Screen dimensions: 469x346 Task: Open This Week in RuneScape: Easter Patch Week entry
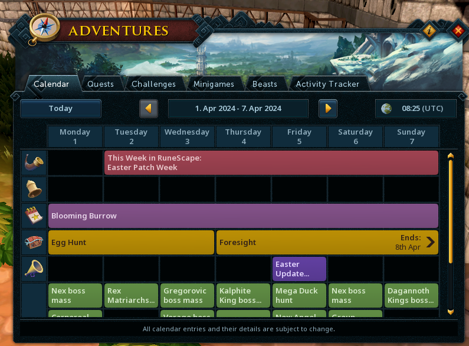[271, 162]
